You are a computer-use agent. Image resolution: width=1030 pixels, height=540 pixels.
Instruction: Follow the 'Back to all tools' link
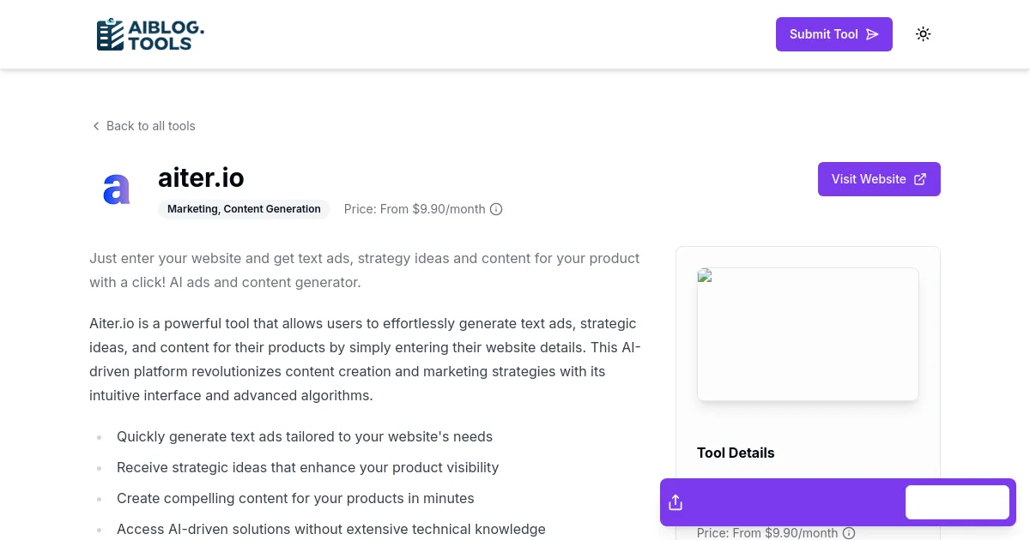150,125
